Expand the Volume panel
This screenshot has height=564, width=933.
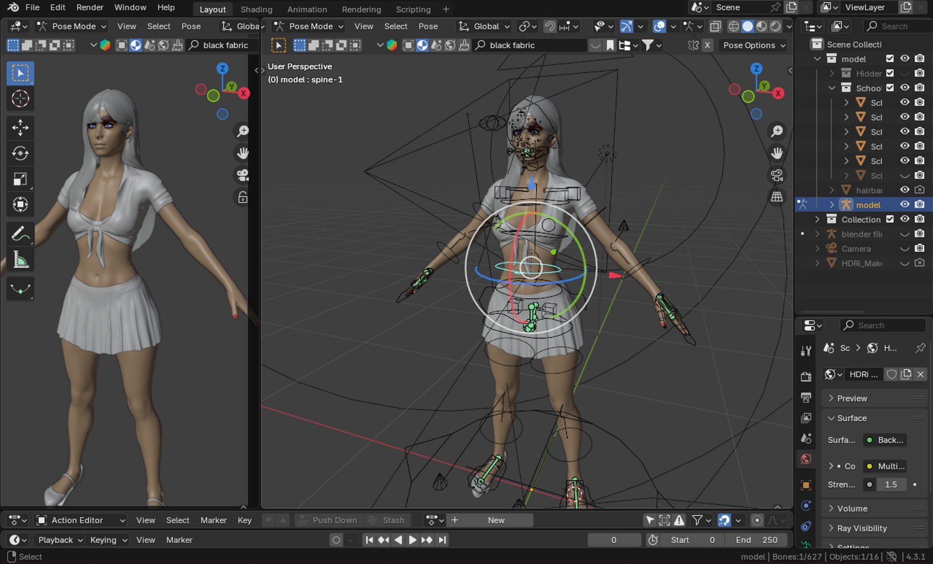852,508
